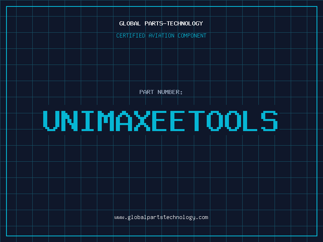Click the GLOBAL PARTS-TECHNOLOGY heading
The image size is (323, 242).
tap(161, 23)
